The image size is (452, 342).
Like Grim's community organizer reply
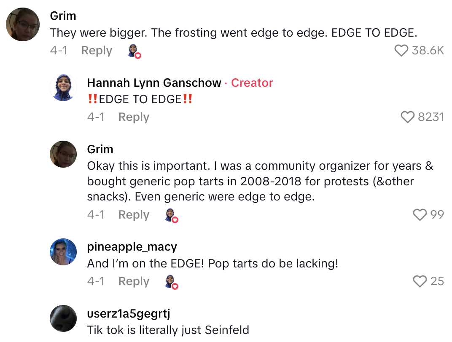420,215
